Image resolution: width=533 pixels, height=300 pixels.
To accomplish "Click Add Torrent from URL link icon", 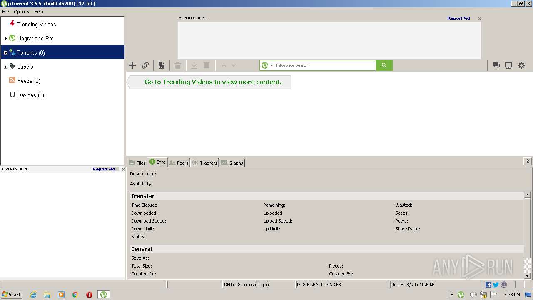I will (145, 65).
